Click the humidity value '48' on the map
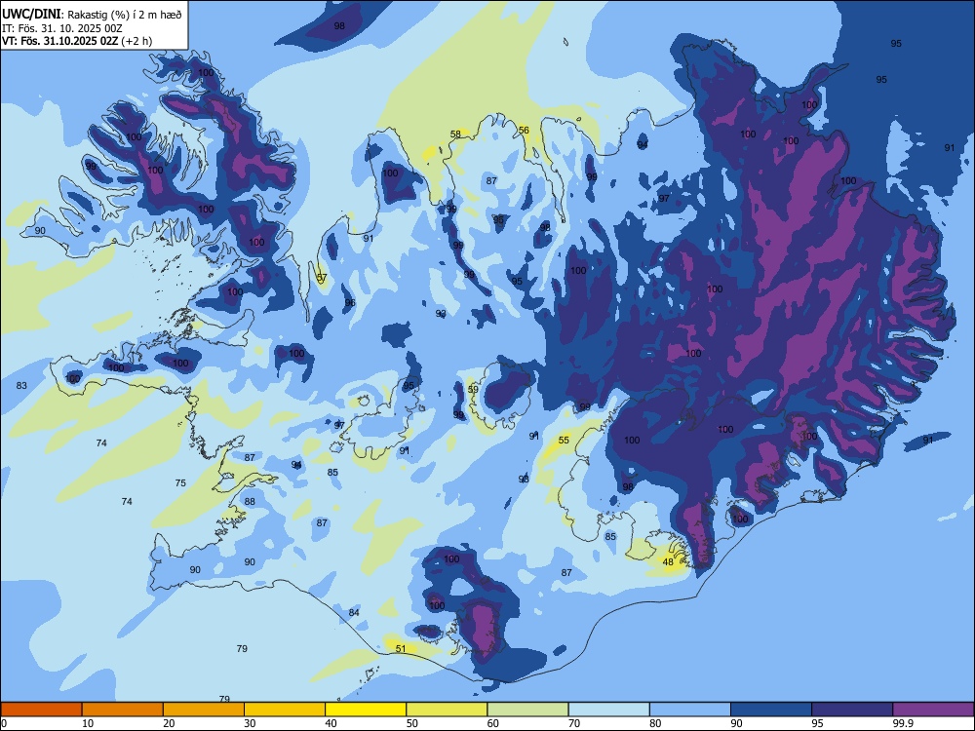Screen dimensions: 975x731 [x=668, y=562]
